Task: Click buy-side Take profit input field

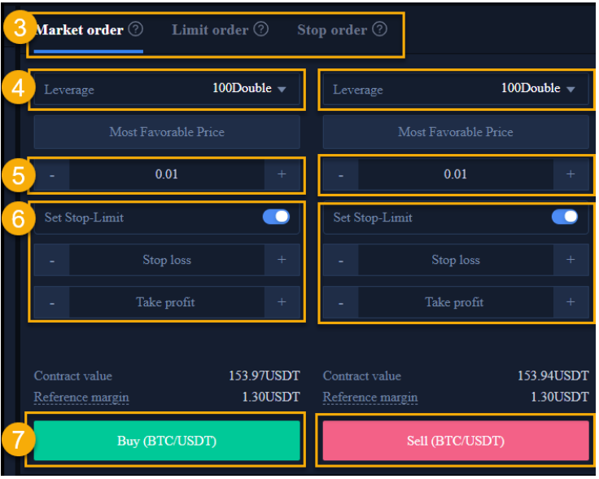Action: pos(167,302)
